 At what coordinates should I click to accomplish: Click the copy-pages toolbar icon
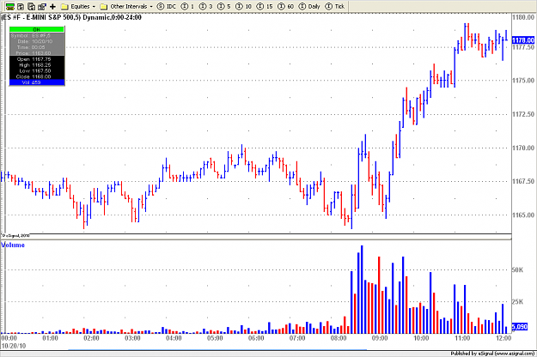tap(32, 7)
